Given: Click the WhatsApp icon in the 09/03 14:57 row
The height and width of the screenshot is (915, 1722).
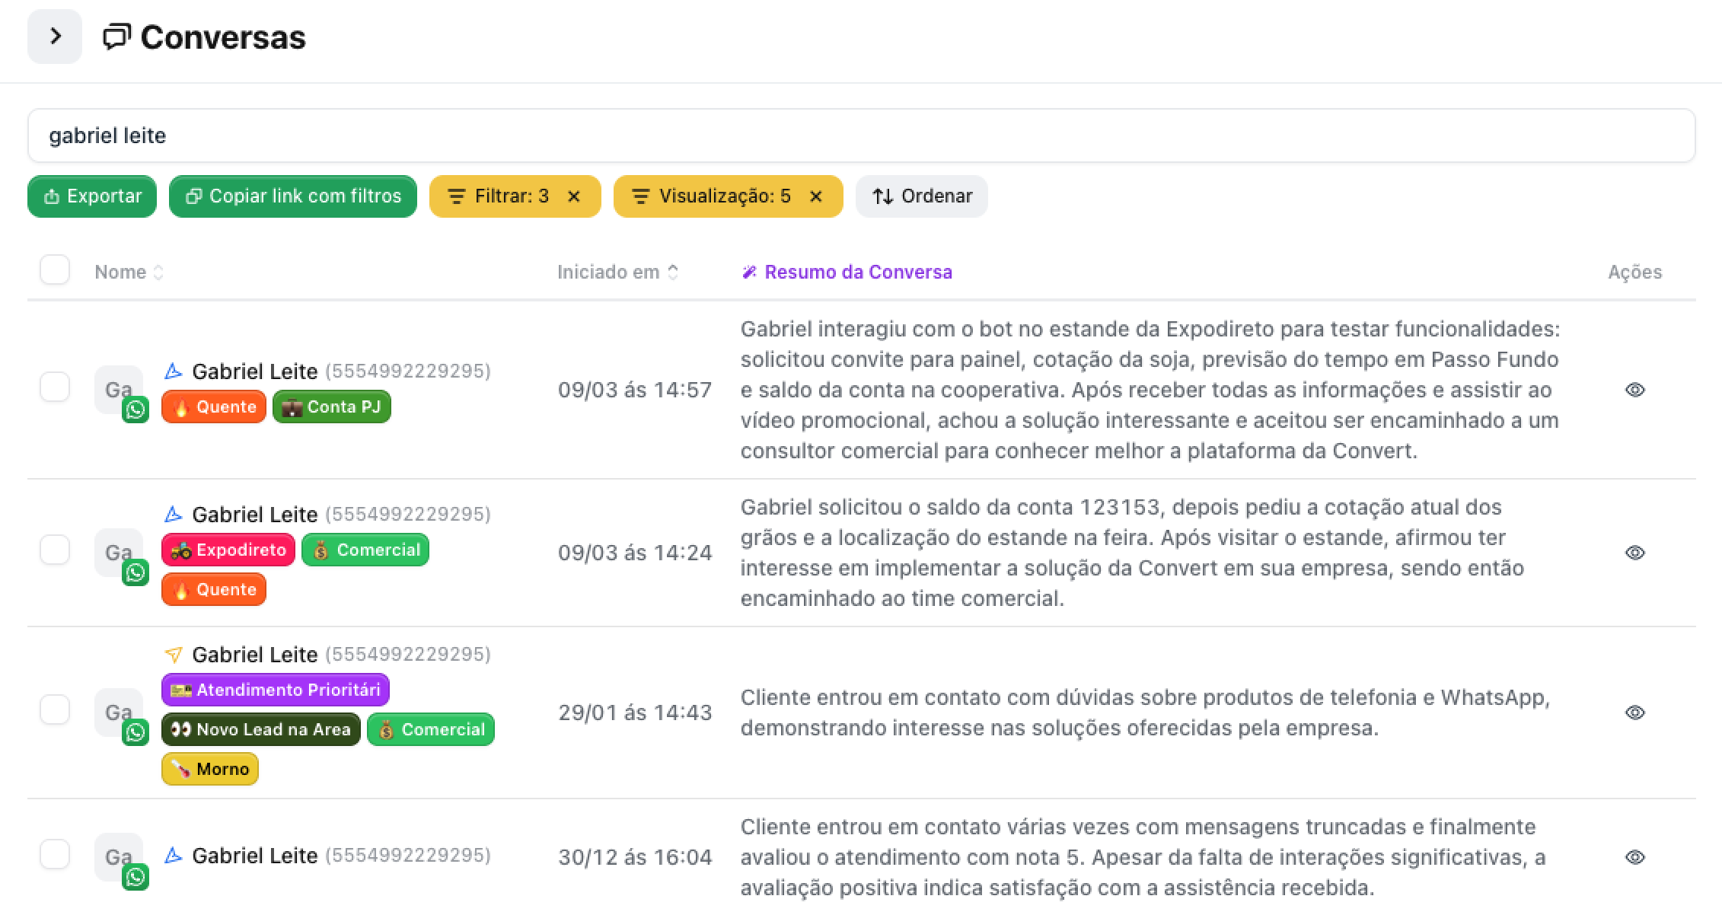Looking at the screenshot, I should tap(136, 410).
